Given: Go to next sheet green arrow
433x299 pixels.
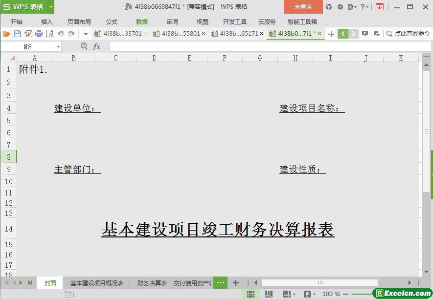Looking at the screenshot, I should [x=21, y=283].
